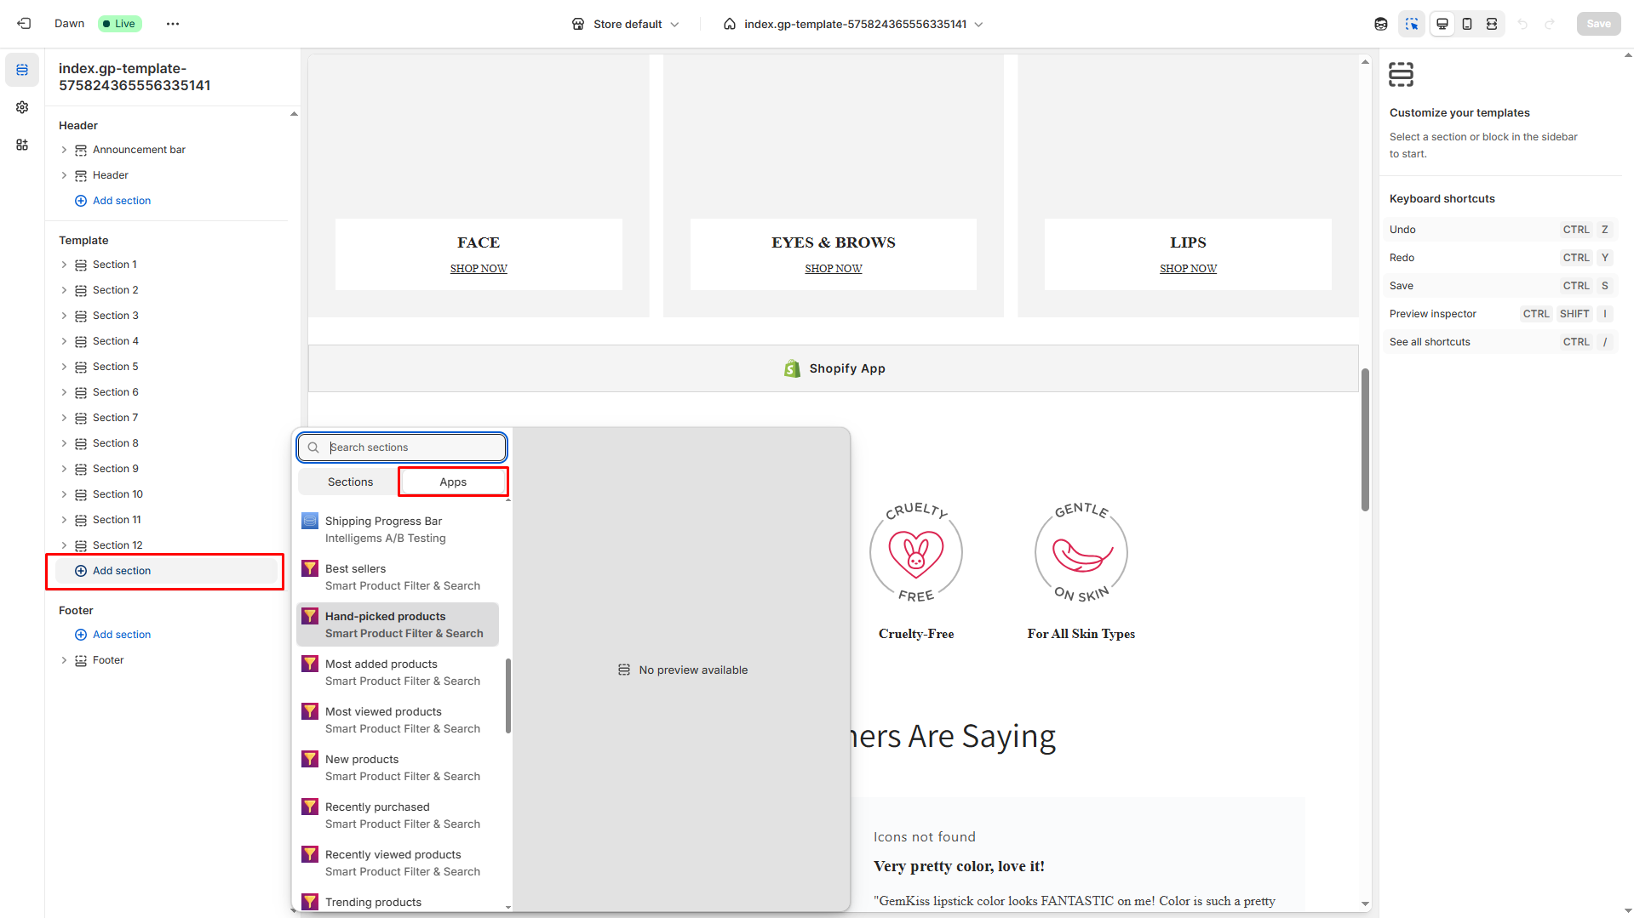This screenshot has width=1634, height=918.
Task: Click SHOP NOW link under EYES & BROWS
Action: (834, 269)
